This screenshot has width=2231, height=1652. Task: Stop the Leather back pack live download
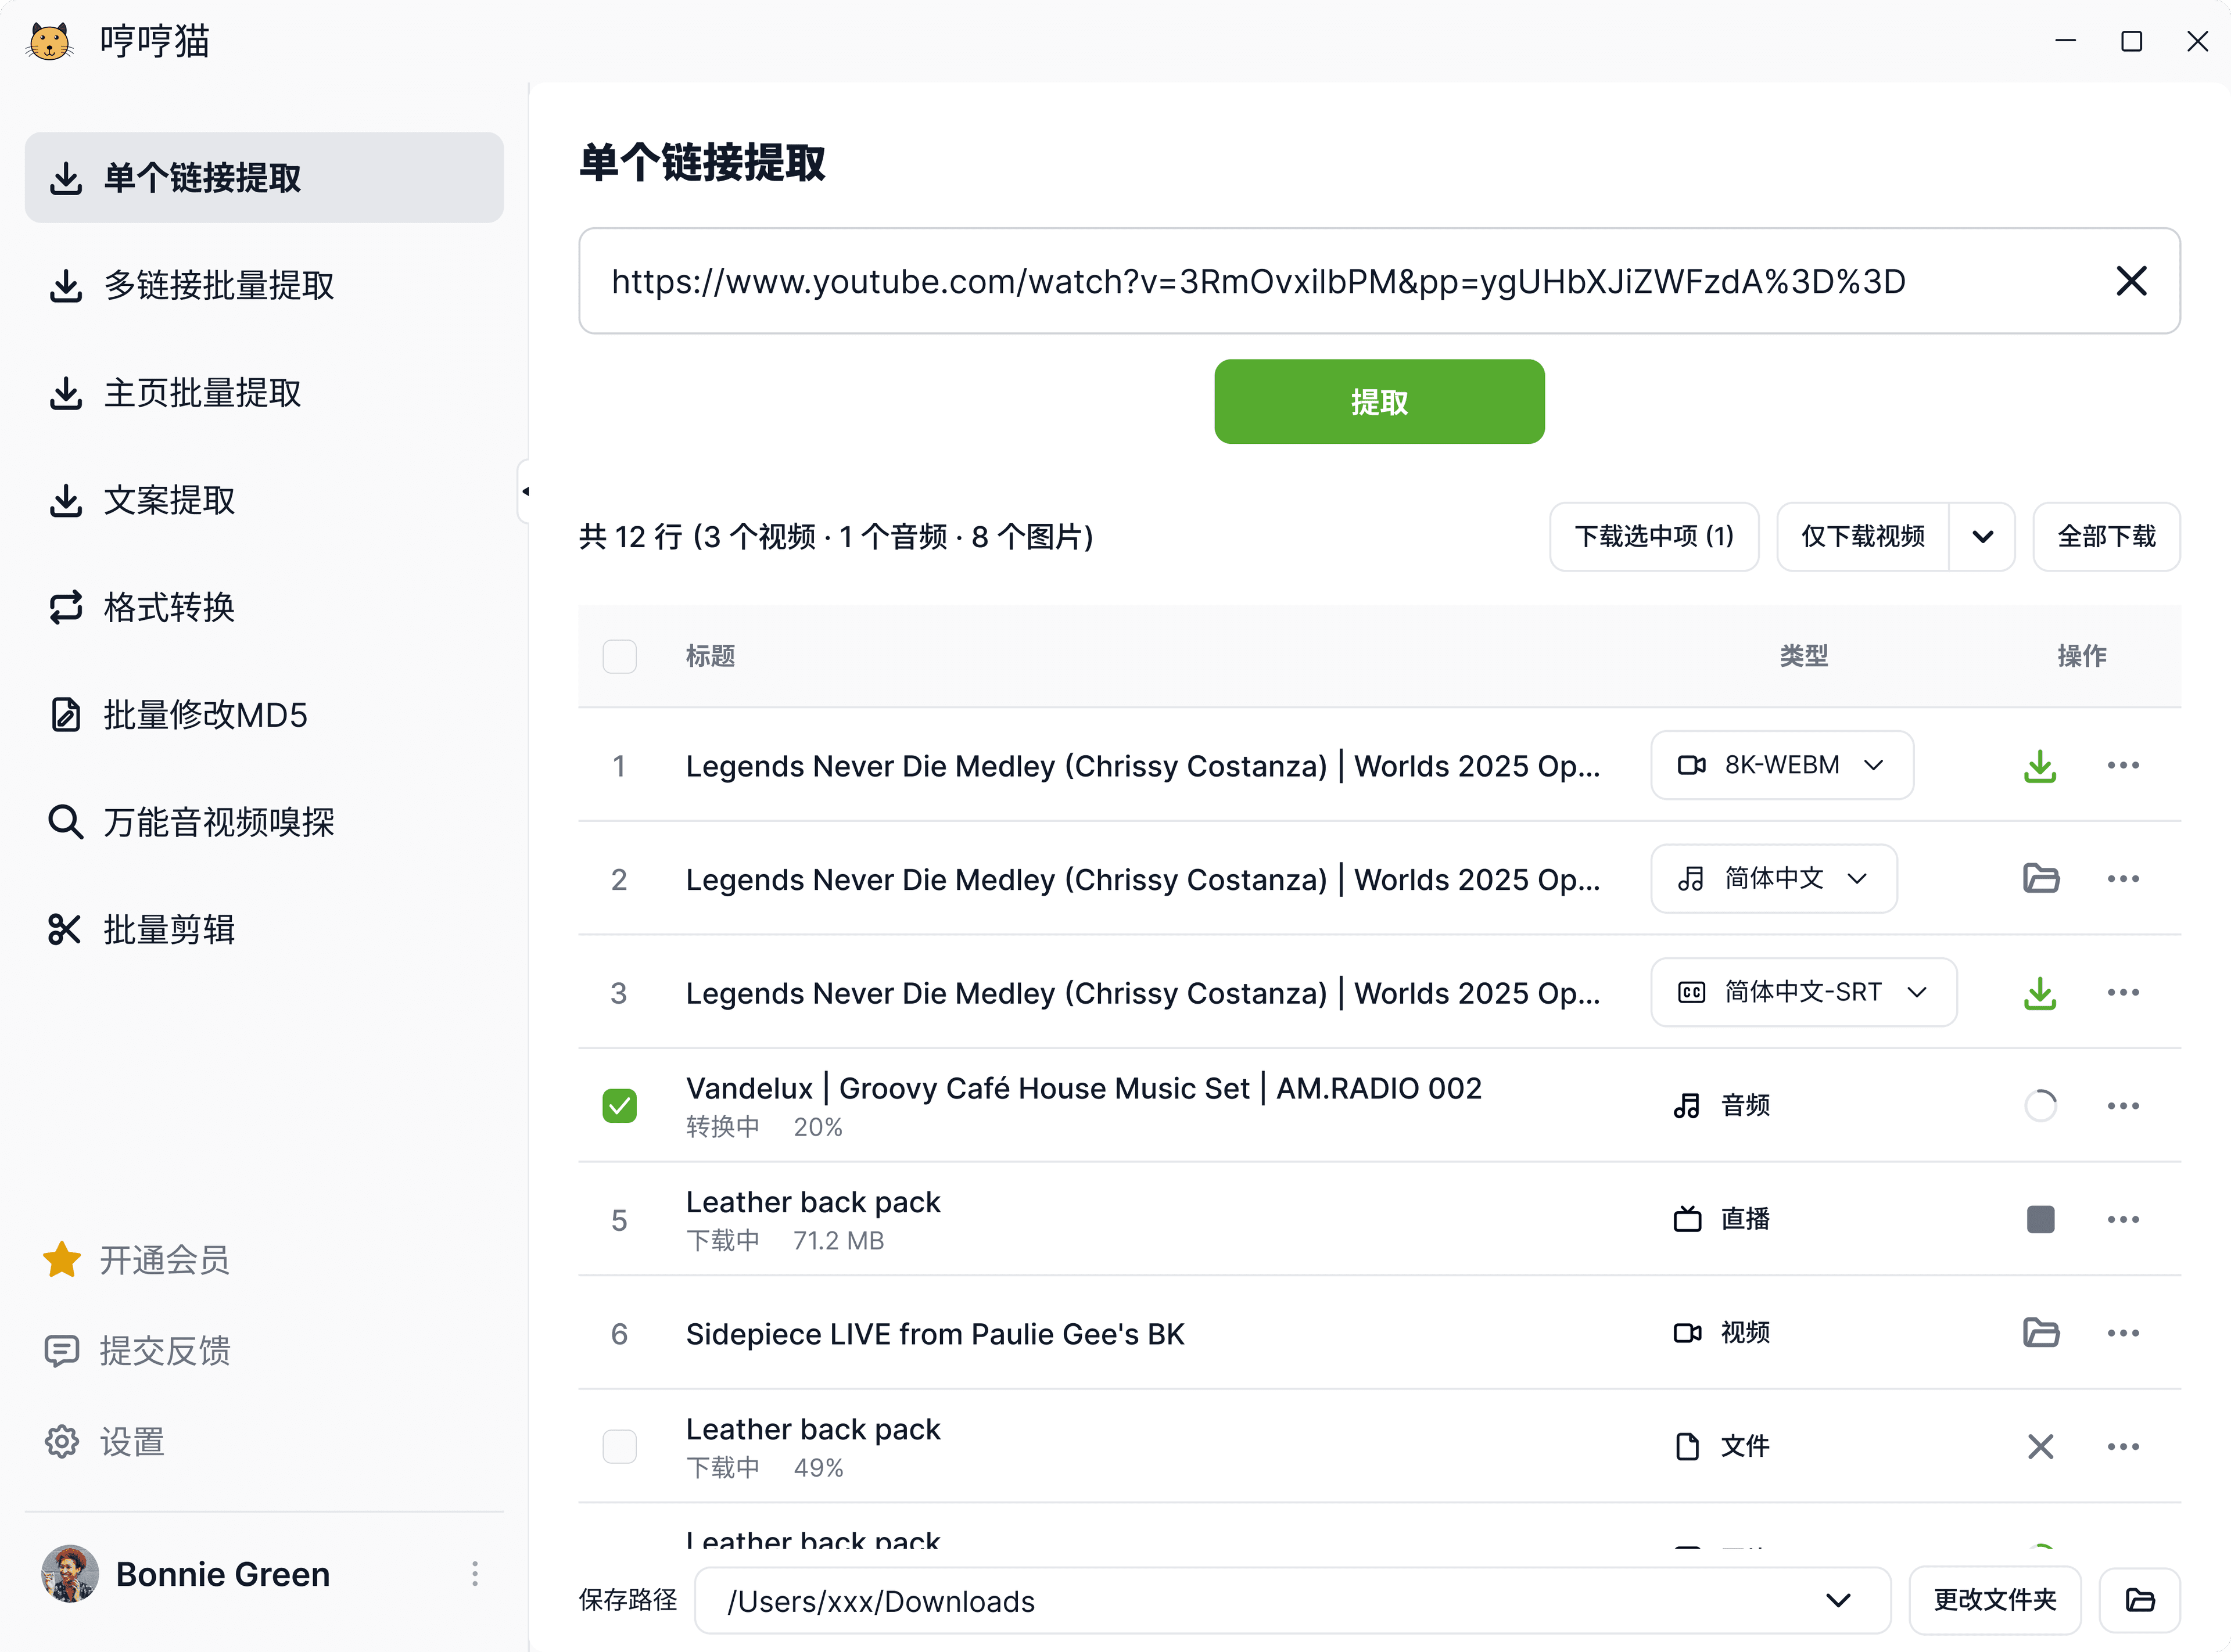(x=2040, y=1220)
